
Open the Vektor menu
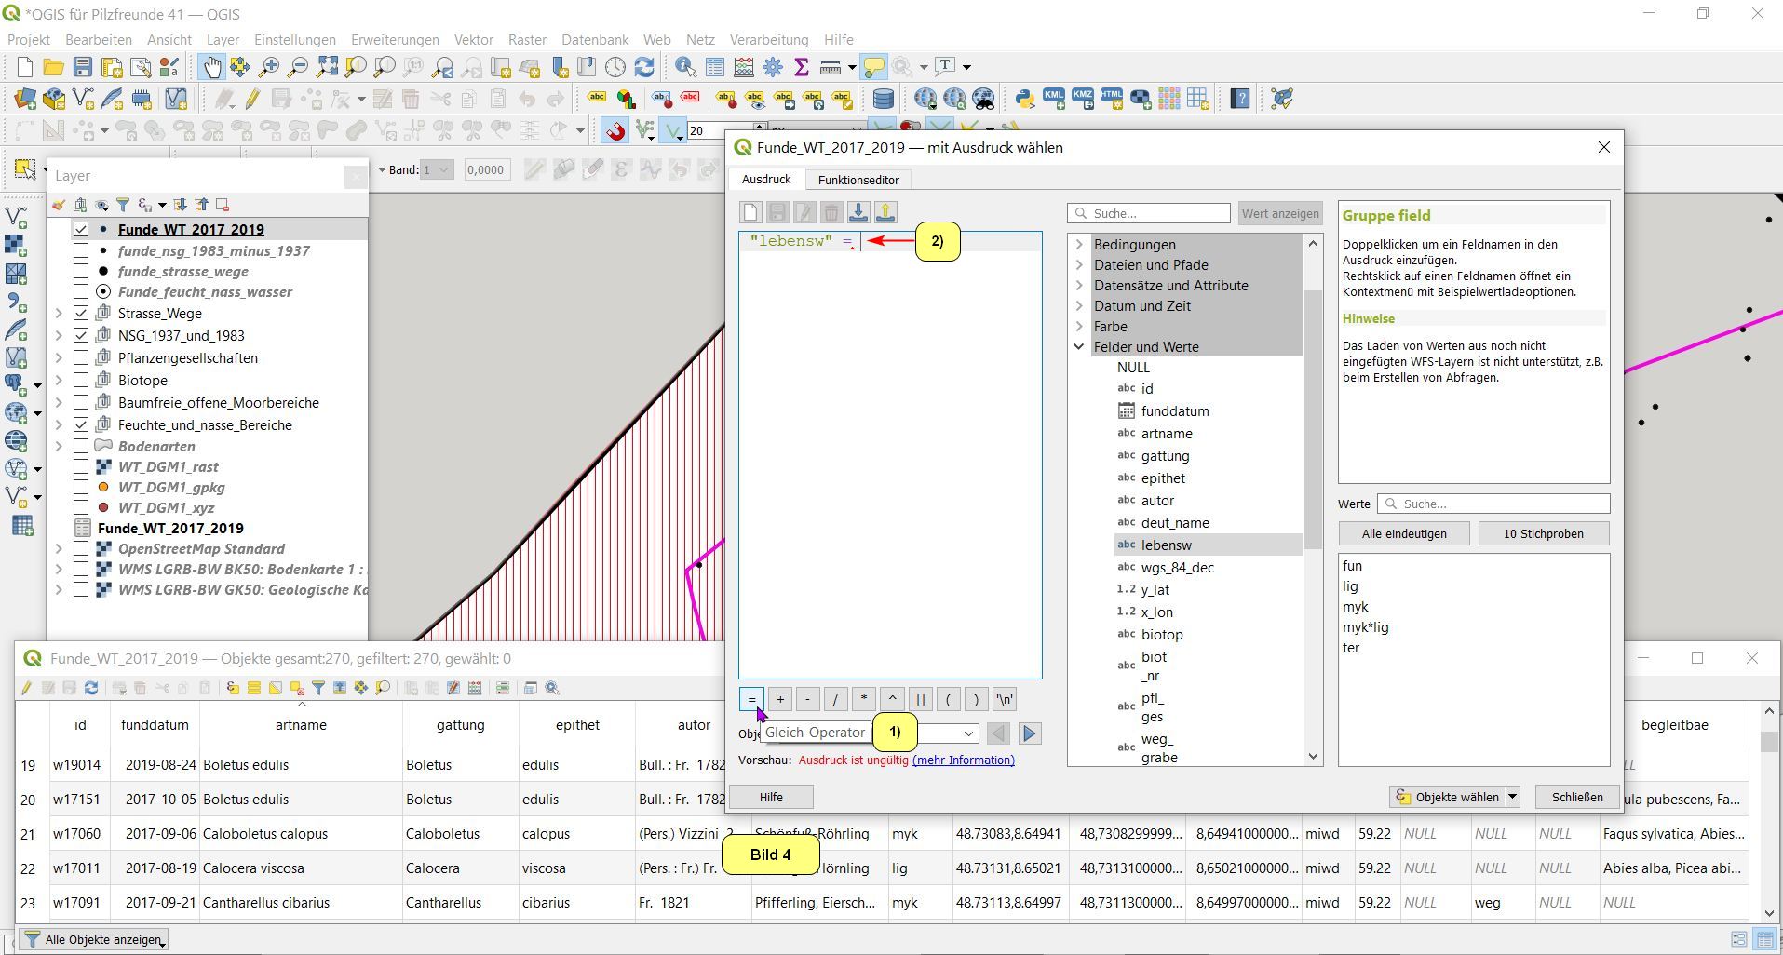[x=473, y=40]
